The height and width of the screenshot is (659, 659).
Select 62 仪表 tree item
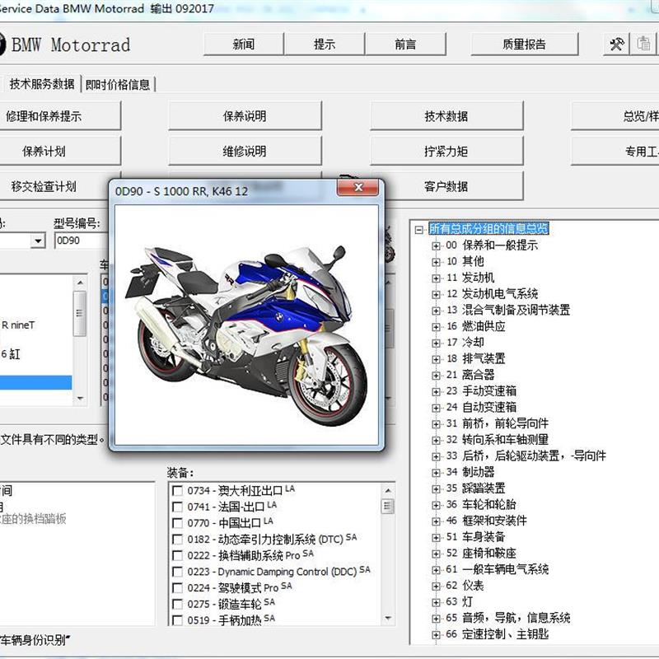(x=465, y=586)
